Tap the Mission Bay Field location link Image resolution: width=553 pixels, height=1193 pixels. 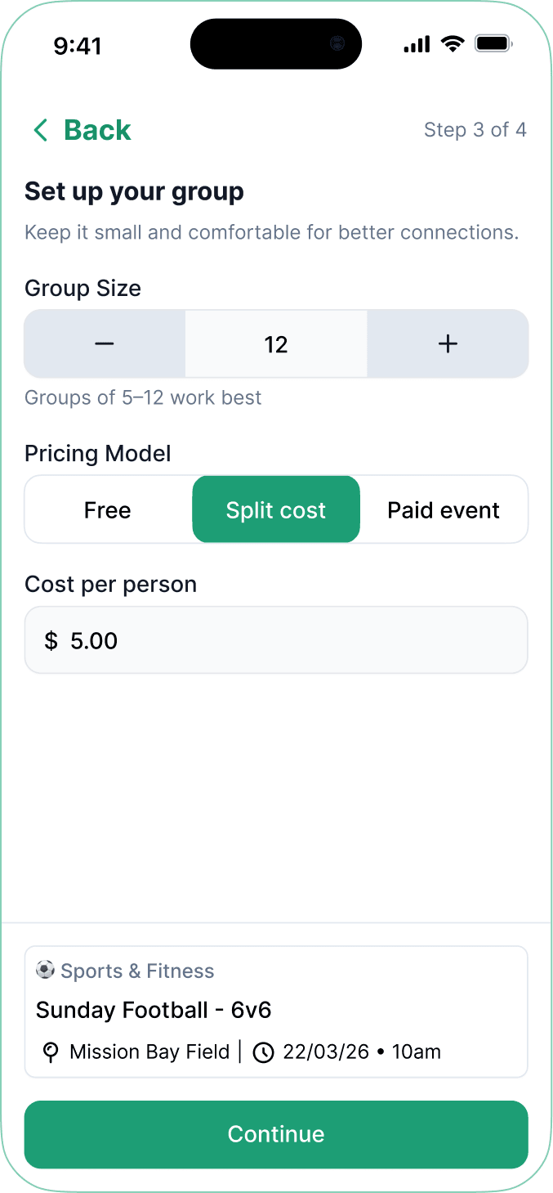point(149,1052)
